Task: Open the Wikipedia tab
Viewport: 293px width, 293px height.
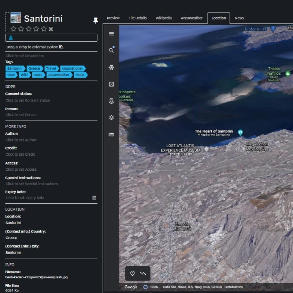Action: click(164, 18)
